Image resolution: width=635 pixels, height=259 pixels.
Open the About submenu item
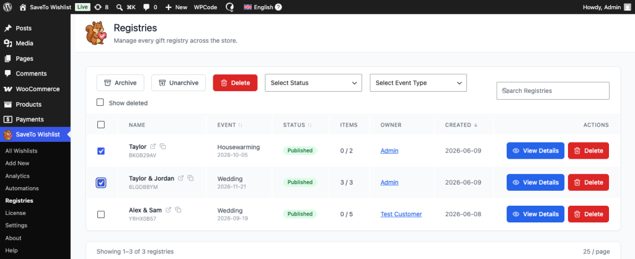tap(14, 238)
